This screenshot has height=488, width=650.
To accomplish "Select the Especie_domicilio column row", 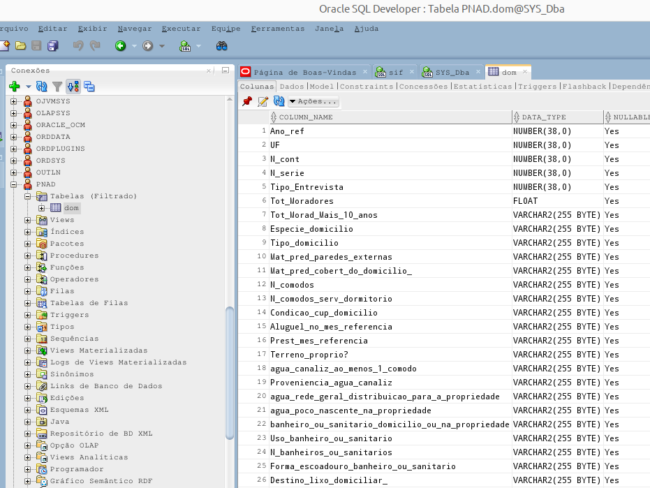I will click(444, 229).
